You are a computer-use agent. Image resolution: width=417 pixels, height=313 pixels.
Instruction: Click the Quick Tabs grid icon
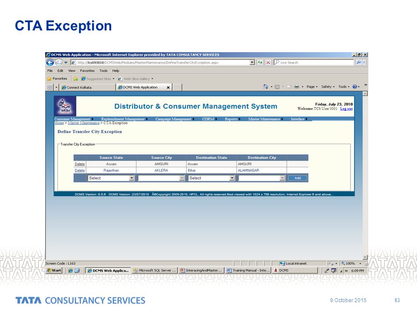[x=50, y=87]
